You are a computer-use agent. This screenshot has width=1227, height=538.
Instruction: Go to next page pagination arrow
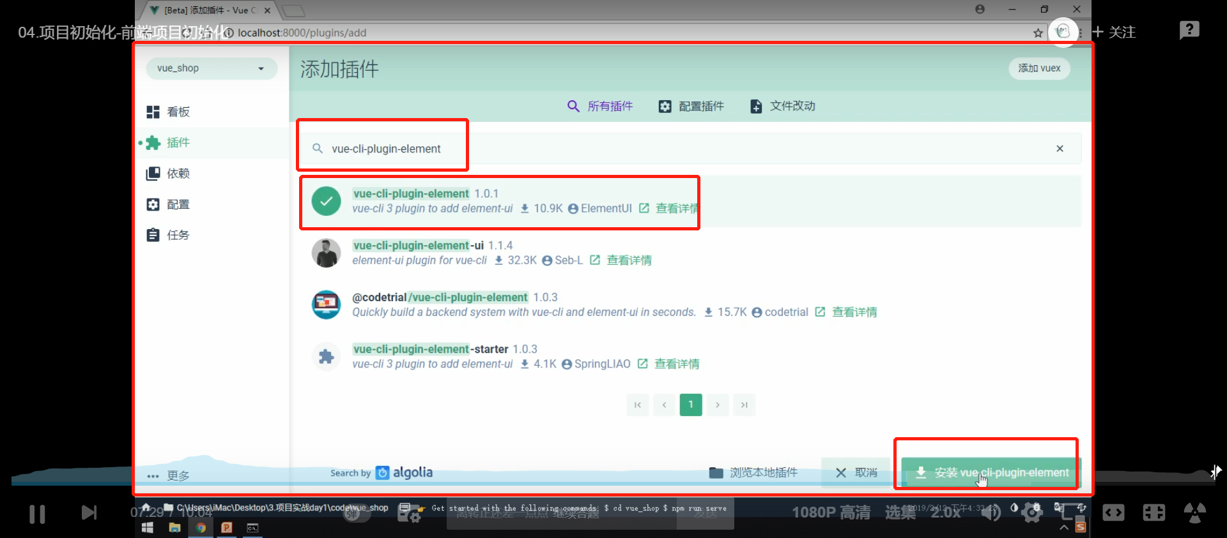tap(718, 405)
